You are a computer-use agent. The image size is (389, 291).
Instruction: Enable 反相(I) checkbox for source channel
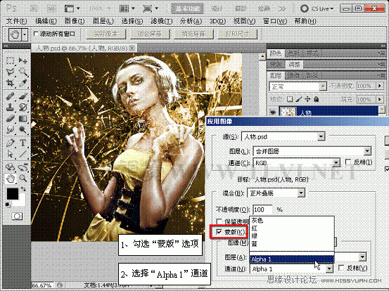(x=348, y=162)
